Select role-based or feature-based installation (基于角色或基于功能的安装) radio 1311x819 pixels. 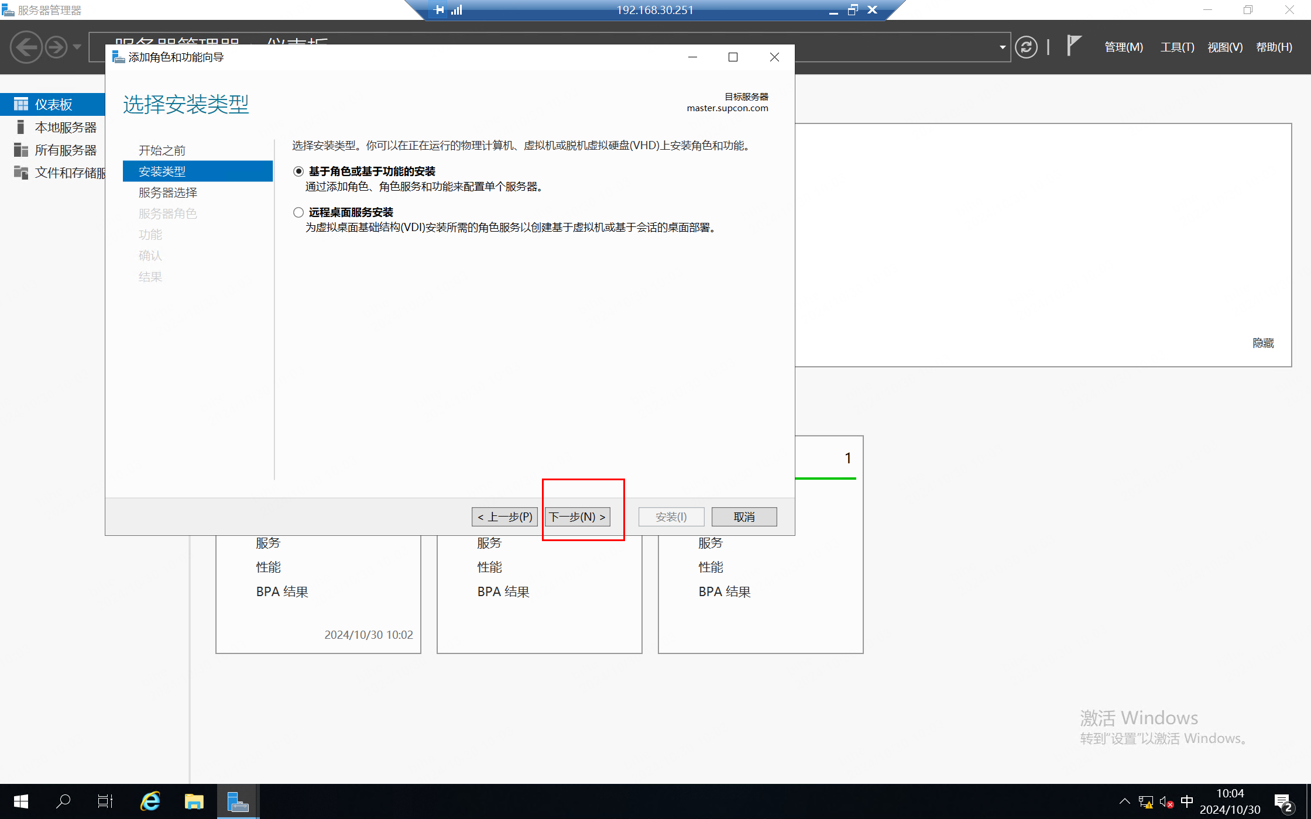(298, 171)
